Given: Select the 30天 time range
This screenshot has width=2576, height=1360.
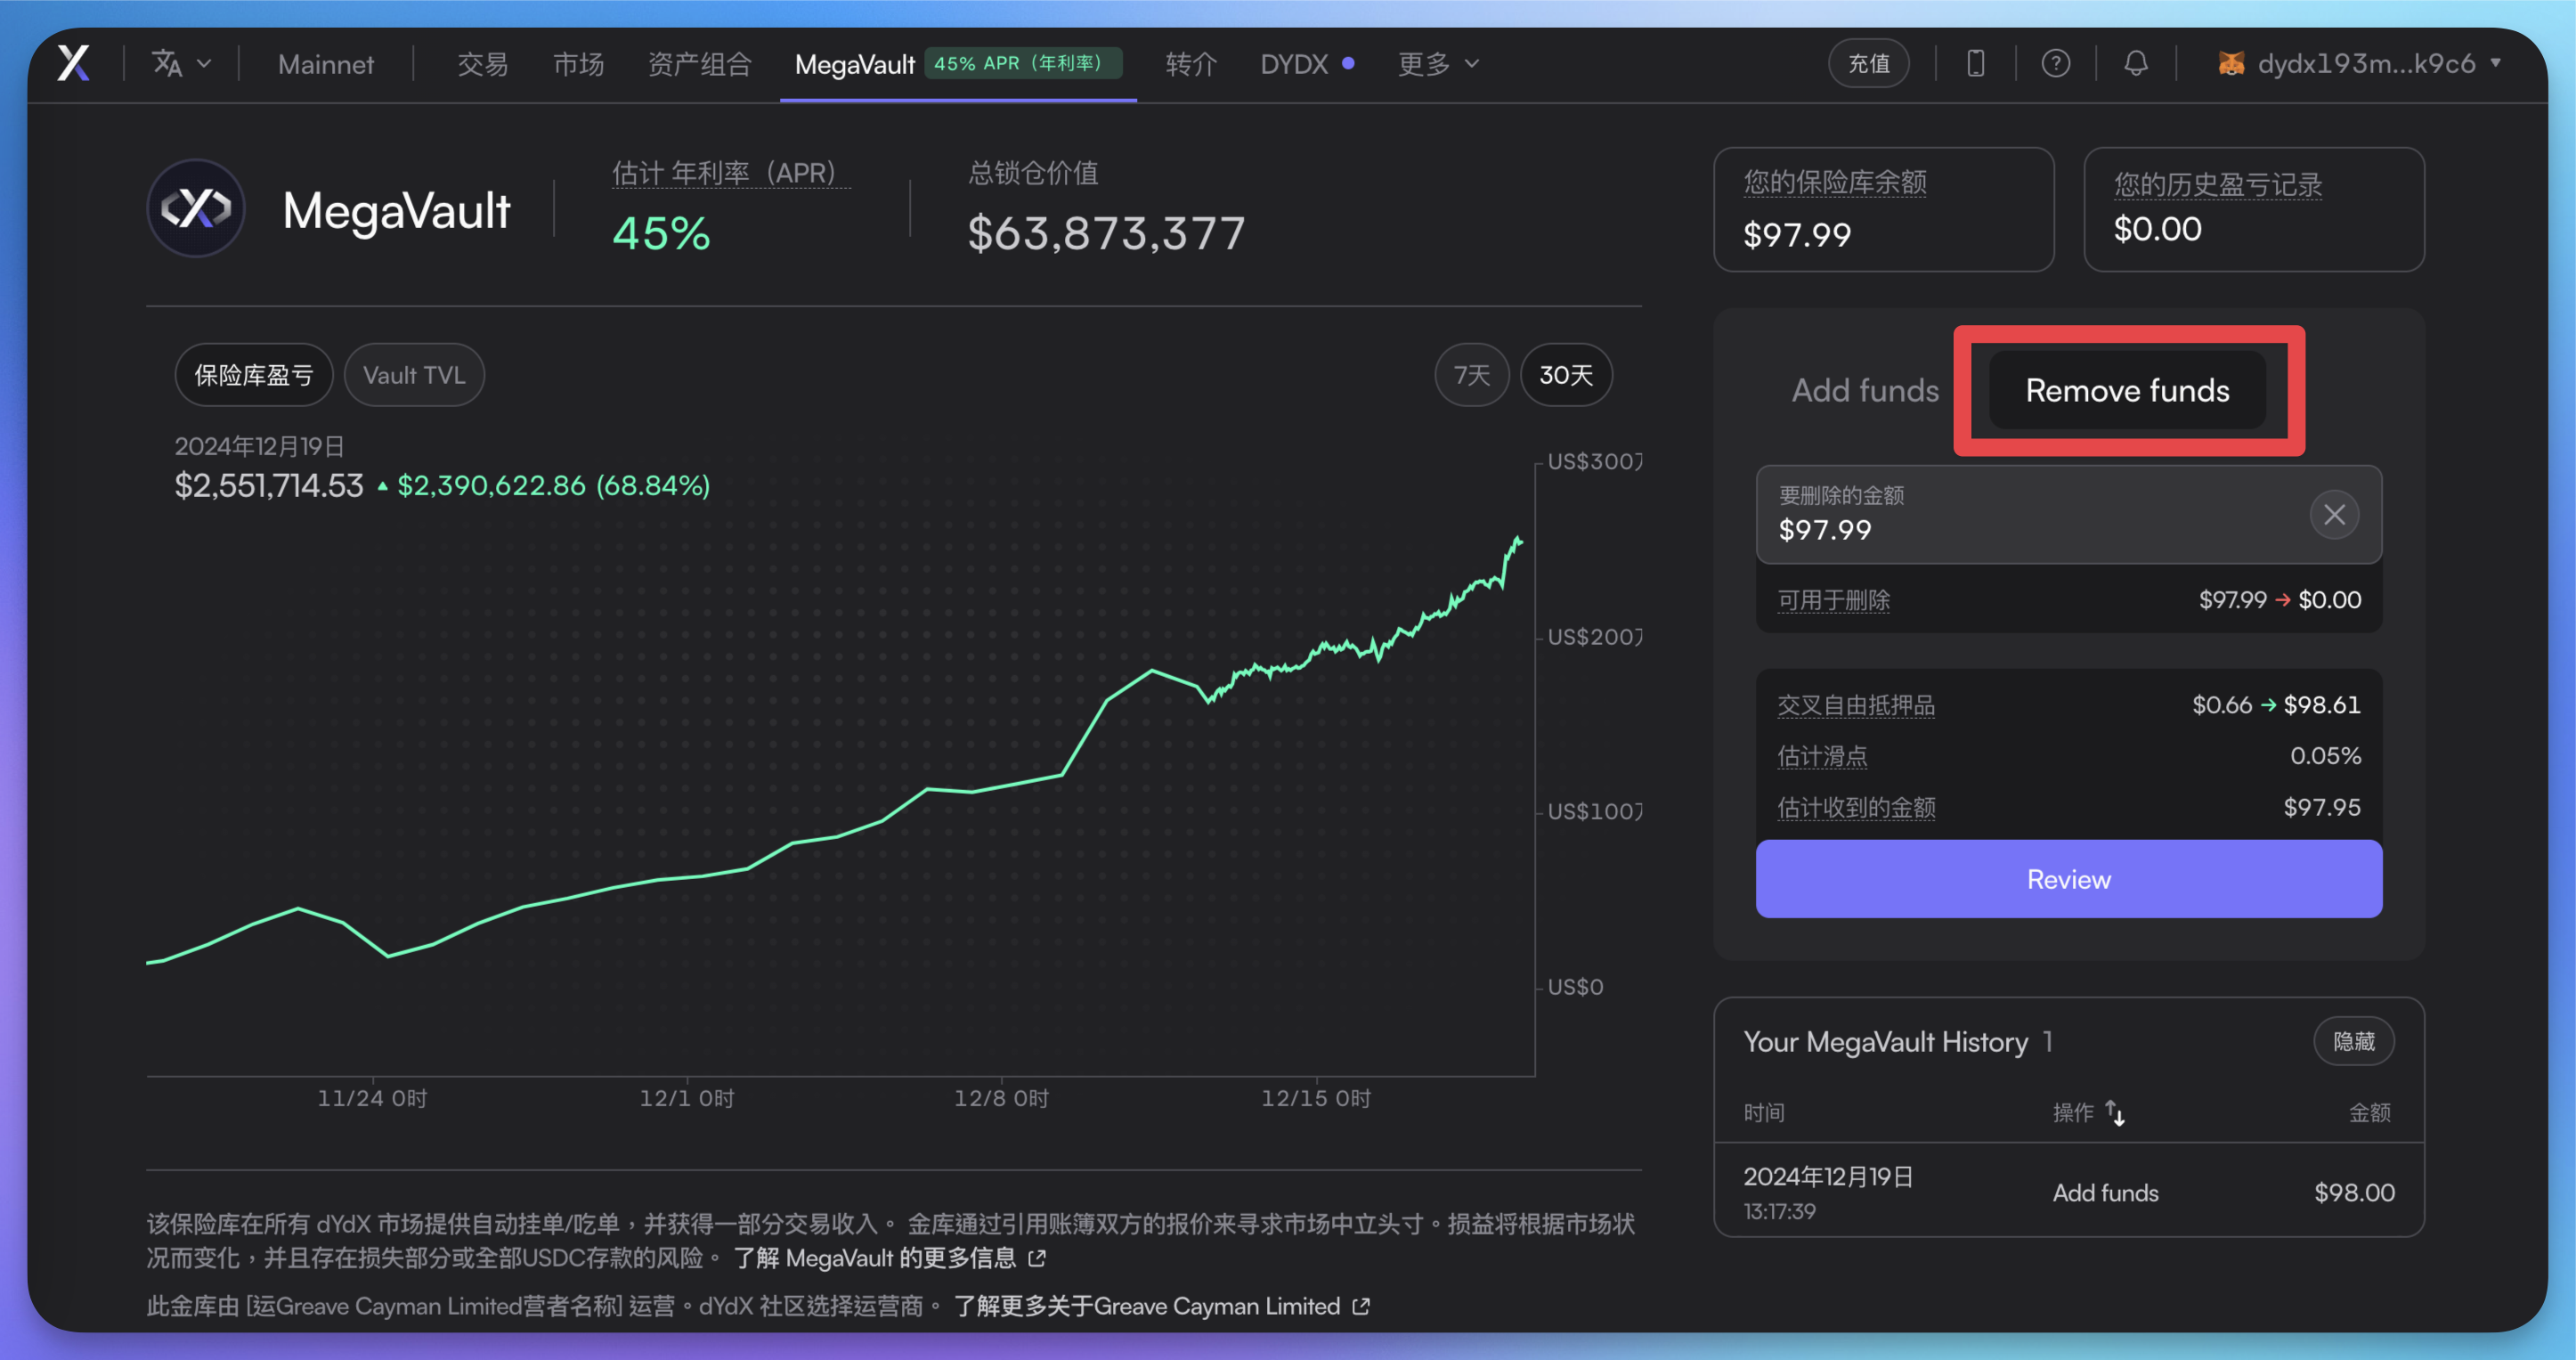Looking at the screenshot, I should (x=1566, y=375).
